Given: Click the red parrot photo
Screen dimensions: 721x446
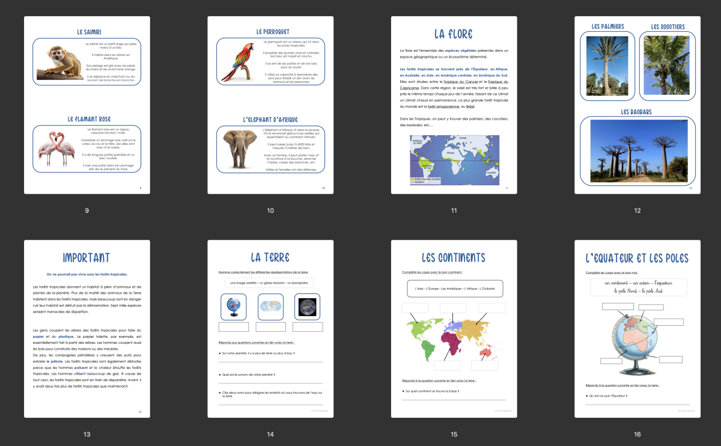Looking at the screenshot, I should click(x=237, y=62).
